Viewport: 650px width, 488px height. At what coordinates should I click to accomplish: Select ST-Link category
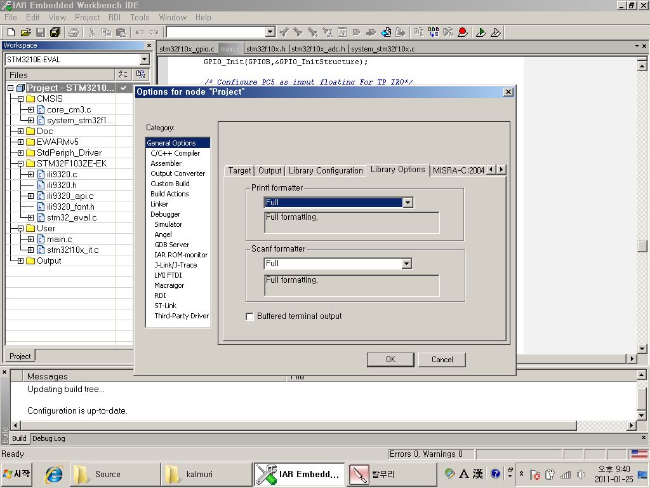click(166, 306)
